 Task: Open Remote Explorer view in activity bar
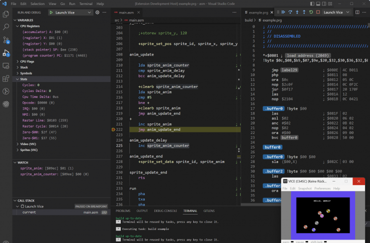point(6,65)
